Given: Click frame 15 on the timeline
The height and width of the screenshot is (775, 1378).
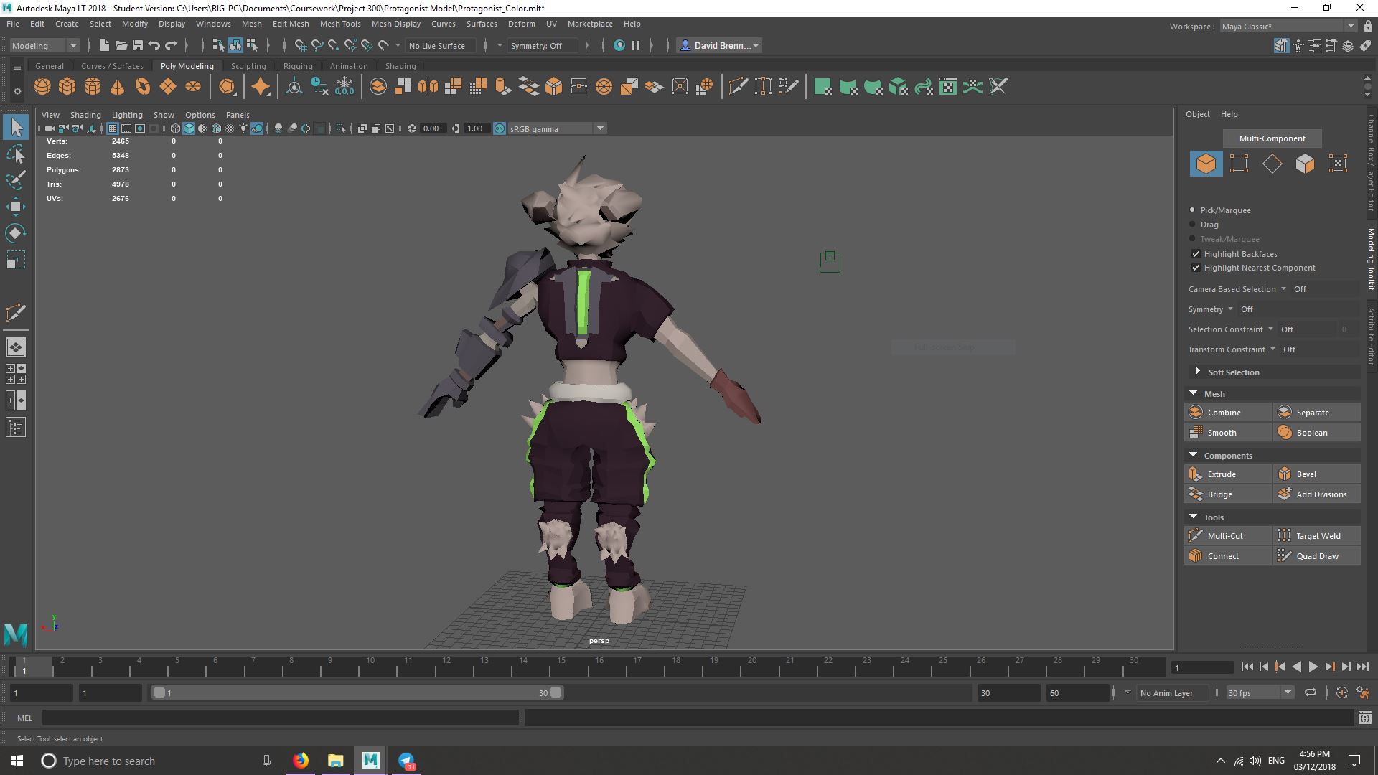Looking at the screenshot, I should [561, 667].
